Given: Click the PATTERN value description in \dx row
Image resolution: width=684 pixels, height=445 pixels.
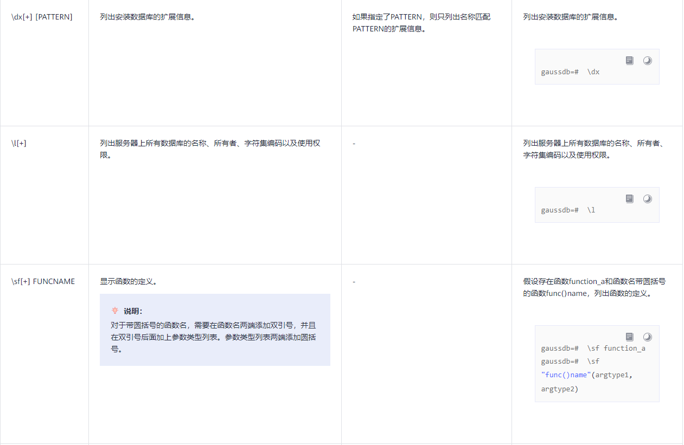Looking at the screenshot, I should (x=421, y=23).
